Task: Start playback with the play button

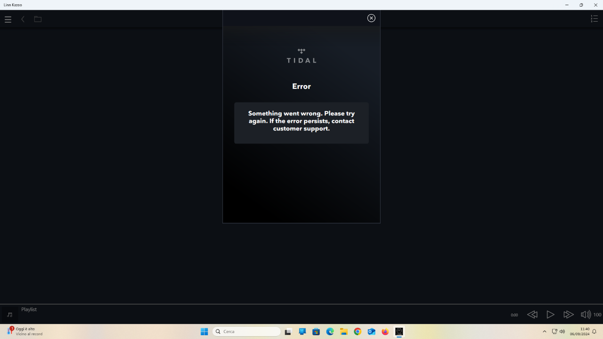Action: click(x=550, y=315)
